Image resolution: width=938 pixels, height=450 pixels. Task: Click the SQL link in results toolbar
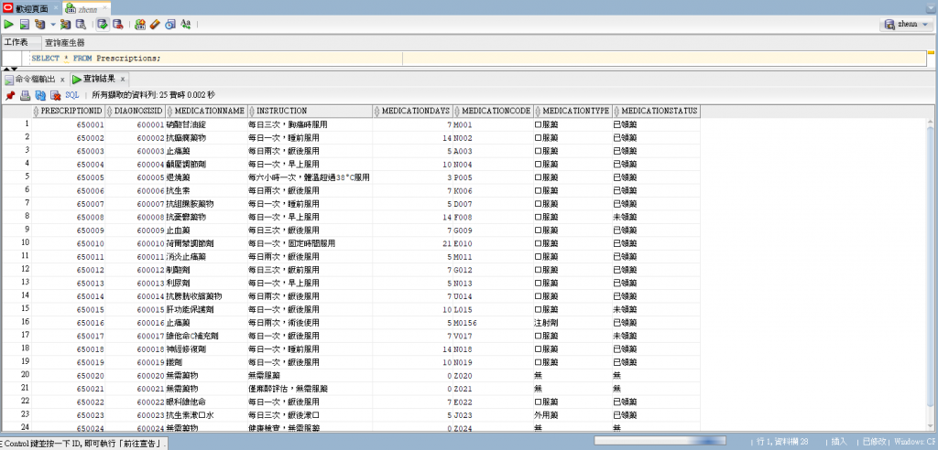[x=71, y=95]
